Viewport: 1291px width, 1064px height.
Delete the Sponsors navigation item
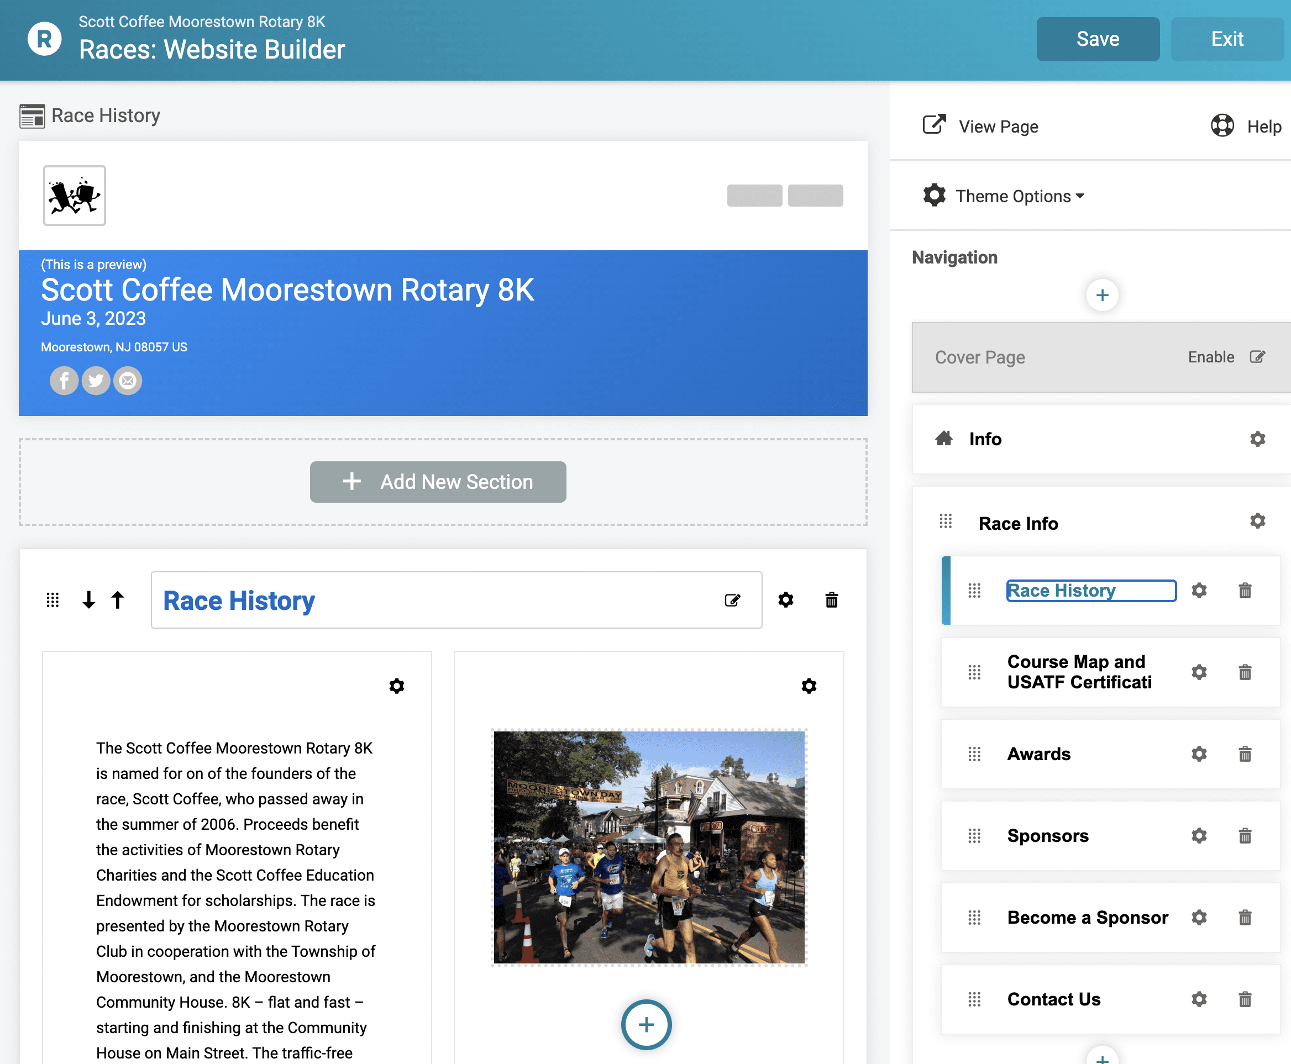pyautogui.click(x=1245, y=836)
